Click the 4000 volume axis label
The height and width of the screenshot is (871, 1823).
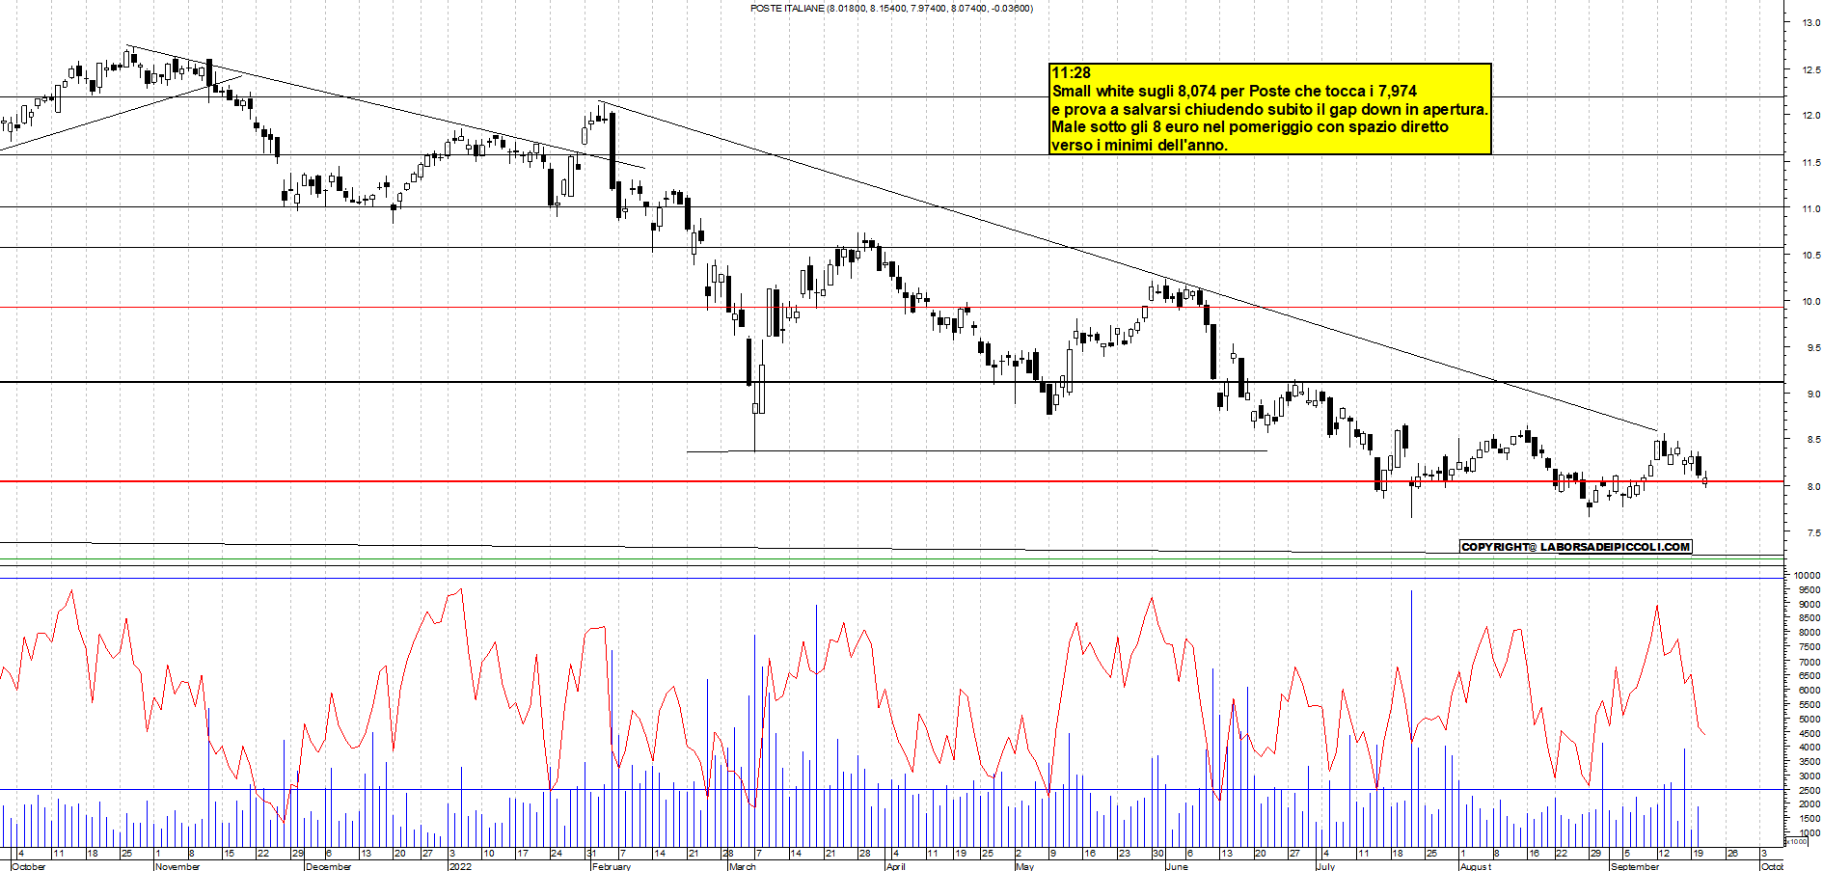pyautogui.click(x=1809, y=748)
